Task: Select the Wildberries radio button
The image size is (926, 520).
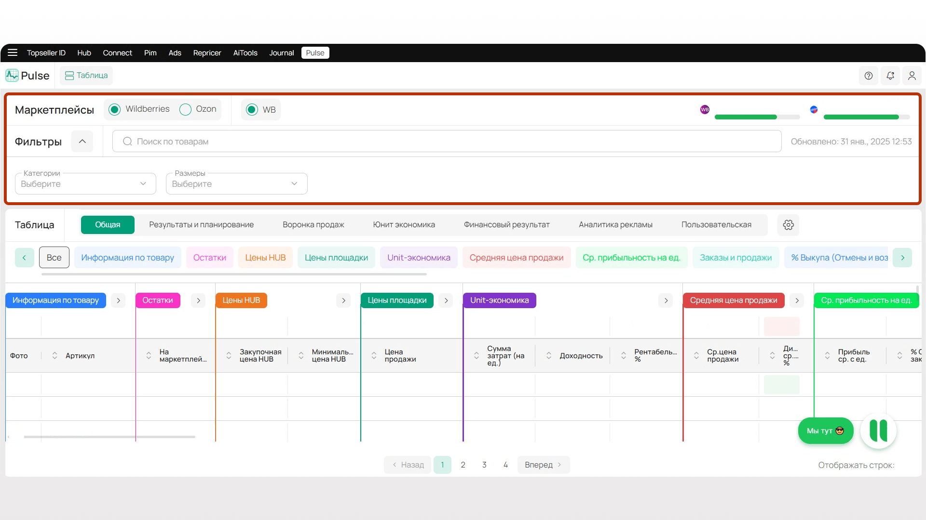Action: [x=114, y=109]
